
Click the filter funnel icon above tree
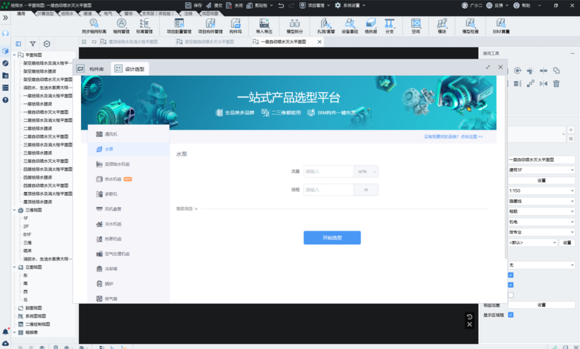coord(33,43)
